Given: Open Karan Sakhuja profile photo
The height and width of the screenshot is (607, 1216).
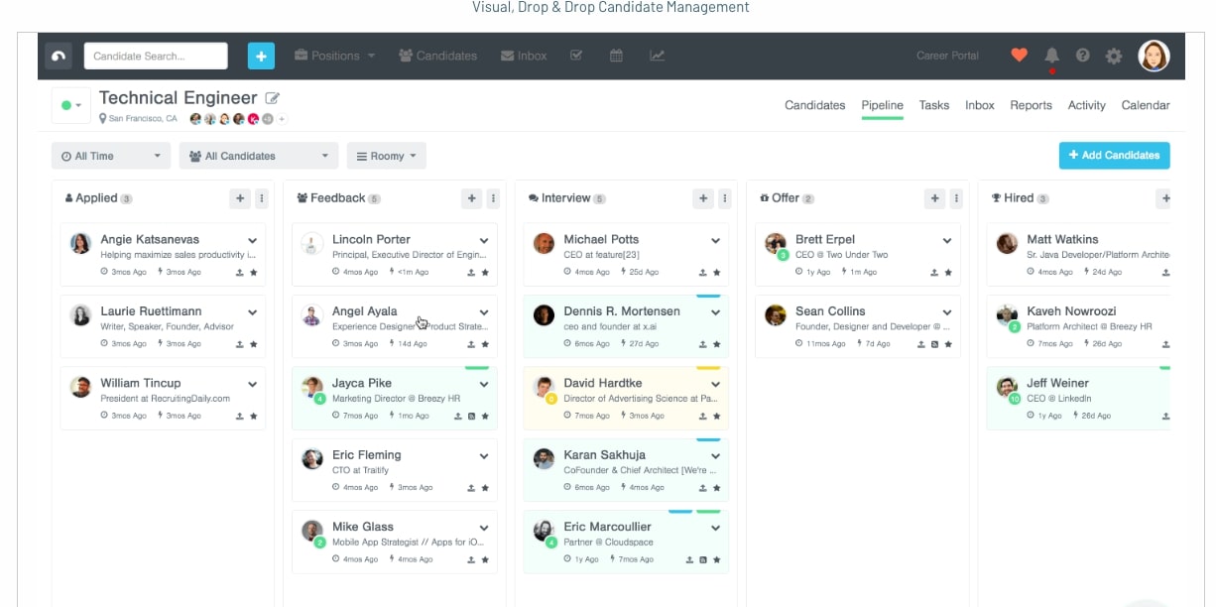Looking at the screenshot, I should point(544,459).
